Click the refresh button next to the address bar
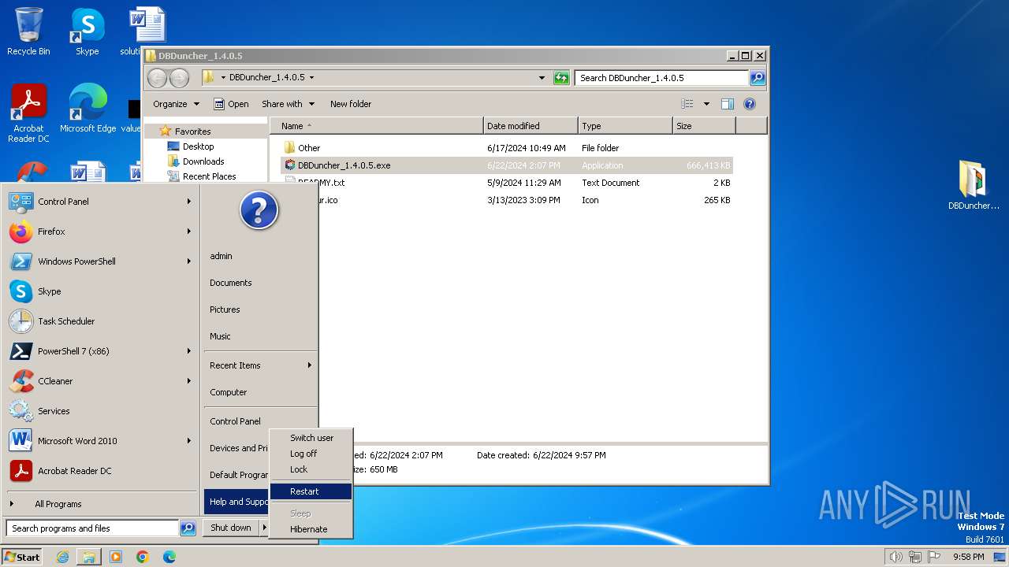This screenshot has width=1009, height=567. pyautogui.click(x=561, y=78)
